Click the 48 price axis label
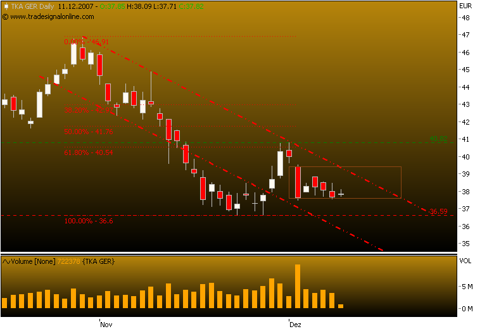487x329 pixels. [x=465, y=18]
